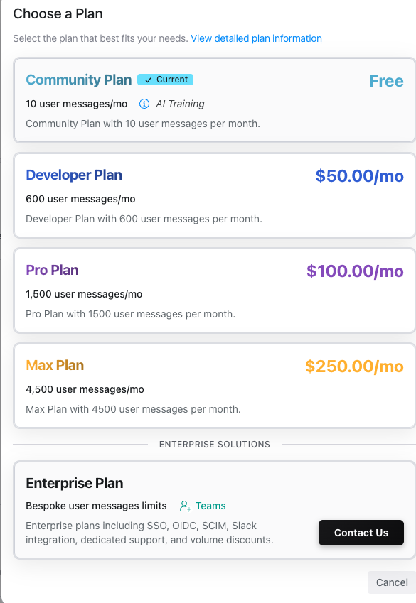Viewport: 416px width, 603px height.
Task: Click the $100.00/mo price label
Action: pos(355,271)
